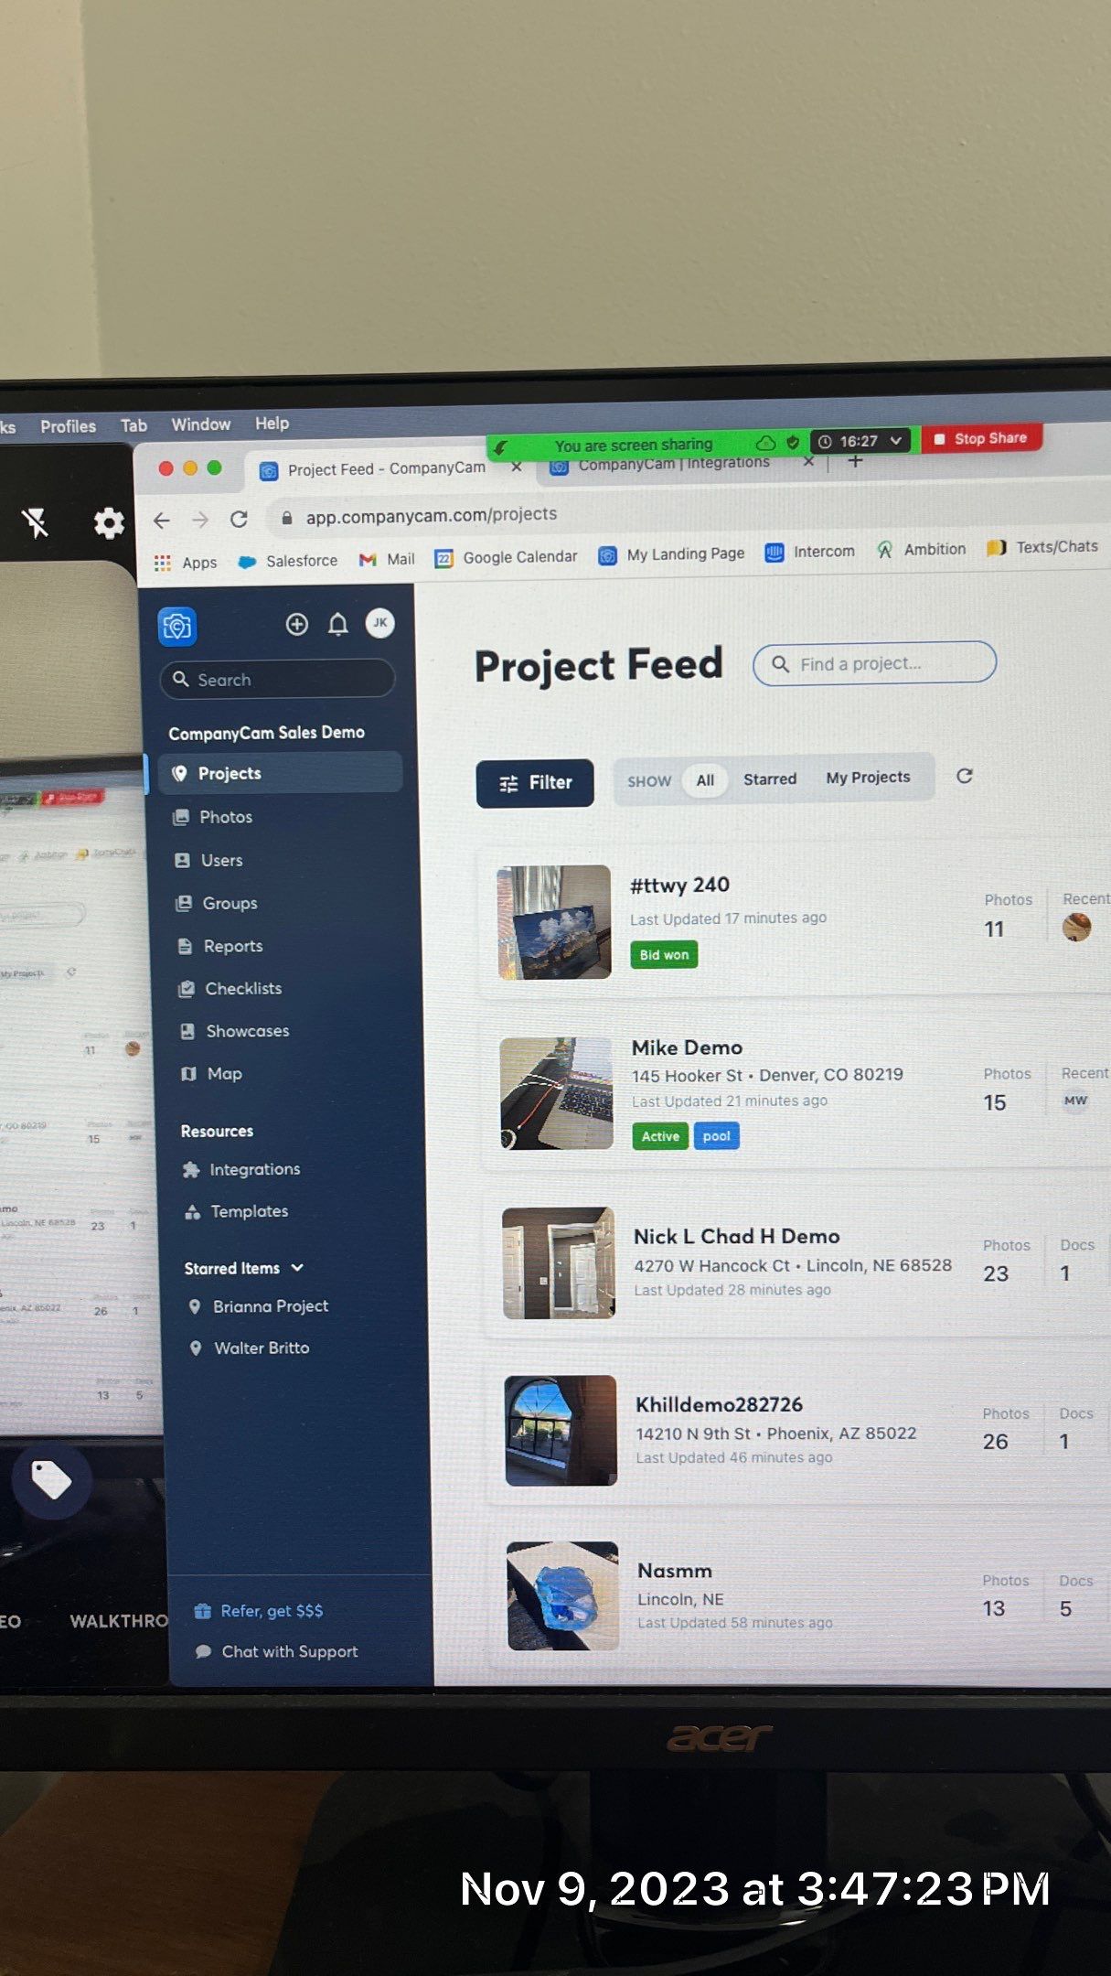Open the My Landing Page bookmark
The width and height of the screenshot is (1111, 1976).
click(671, 554)
